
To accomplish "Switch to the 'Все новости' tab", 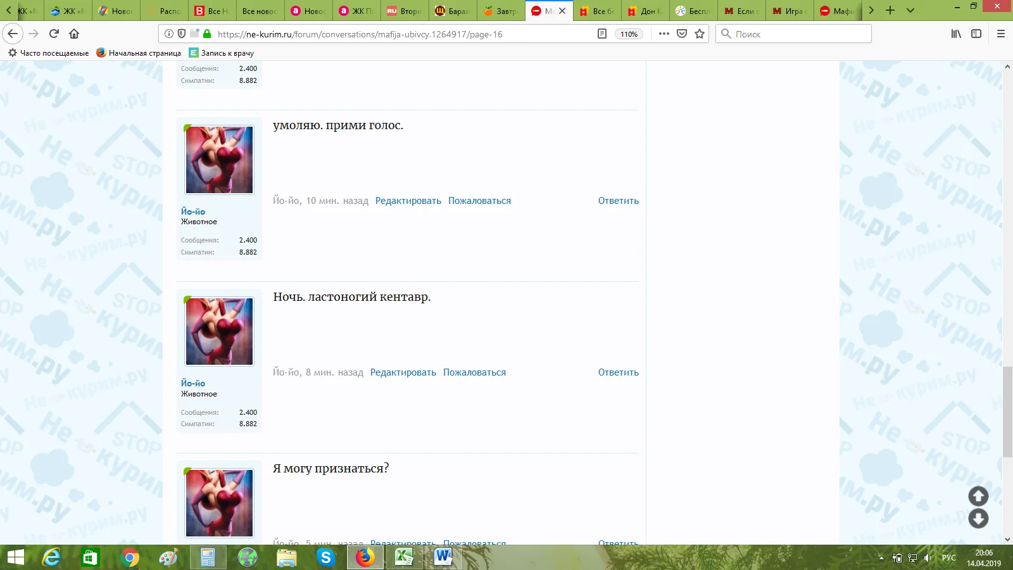I will click(x=260, y=11).
